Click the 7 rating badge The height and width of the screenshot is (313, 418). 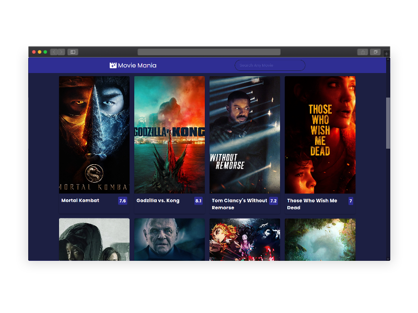[351, 201]
